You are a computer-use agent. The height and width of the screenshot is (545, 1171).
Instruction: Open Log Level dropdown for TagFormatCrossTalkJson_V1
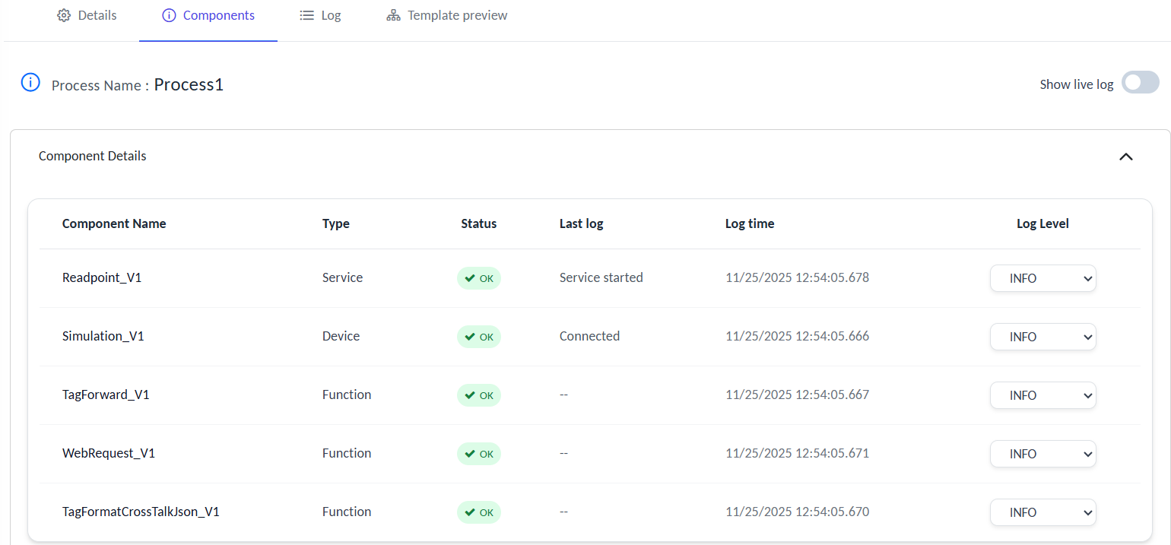point(1042,512)
